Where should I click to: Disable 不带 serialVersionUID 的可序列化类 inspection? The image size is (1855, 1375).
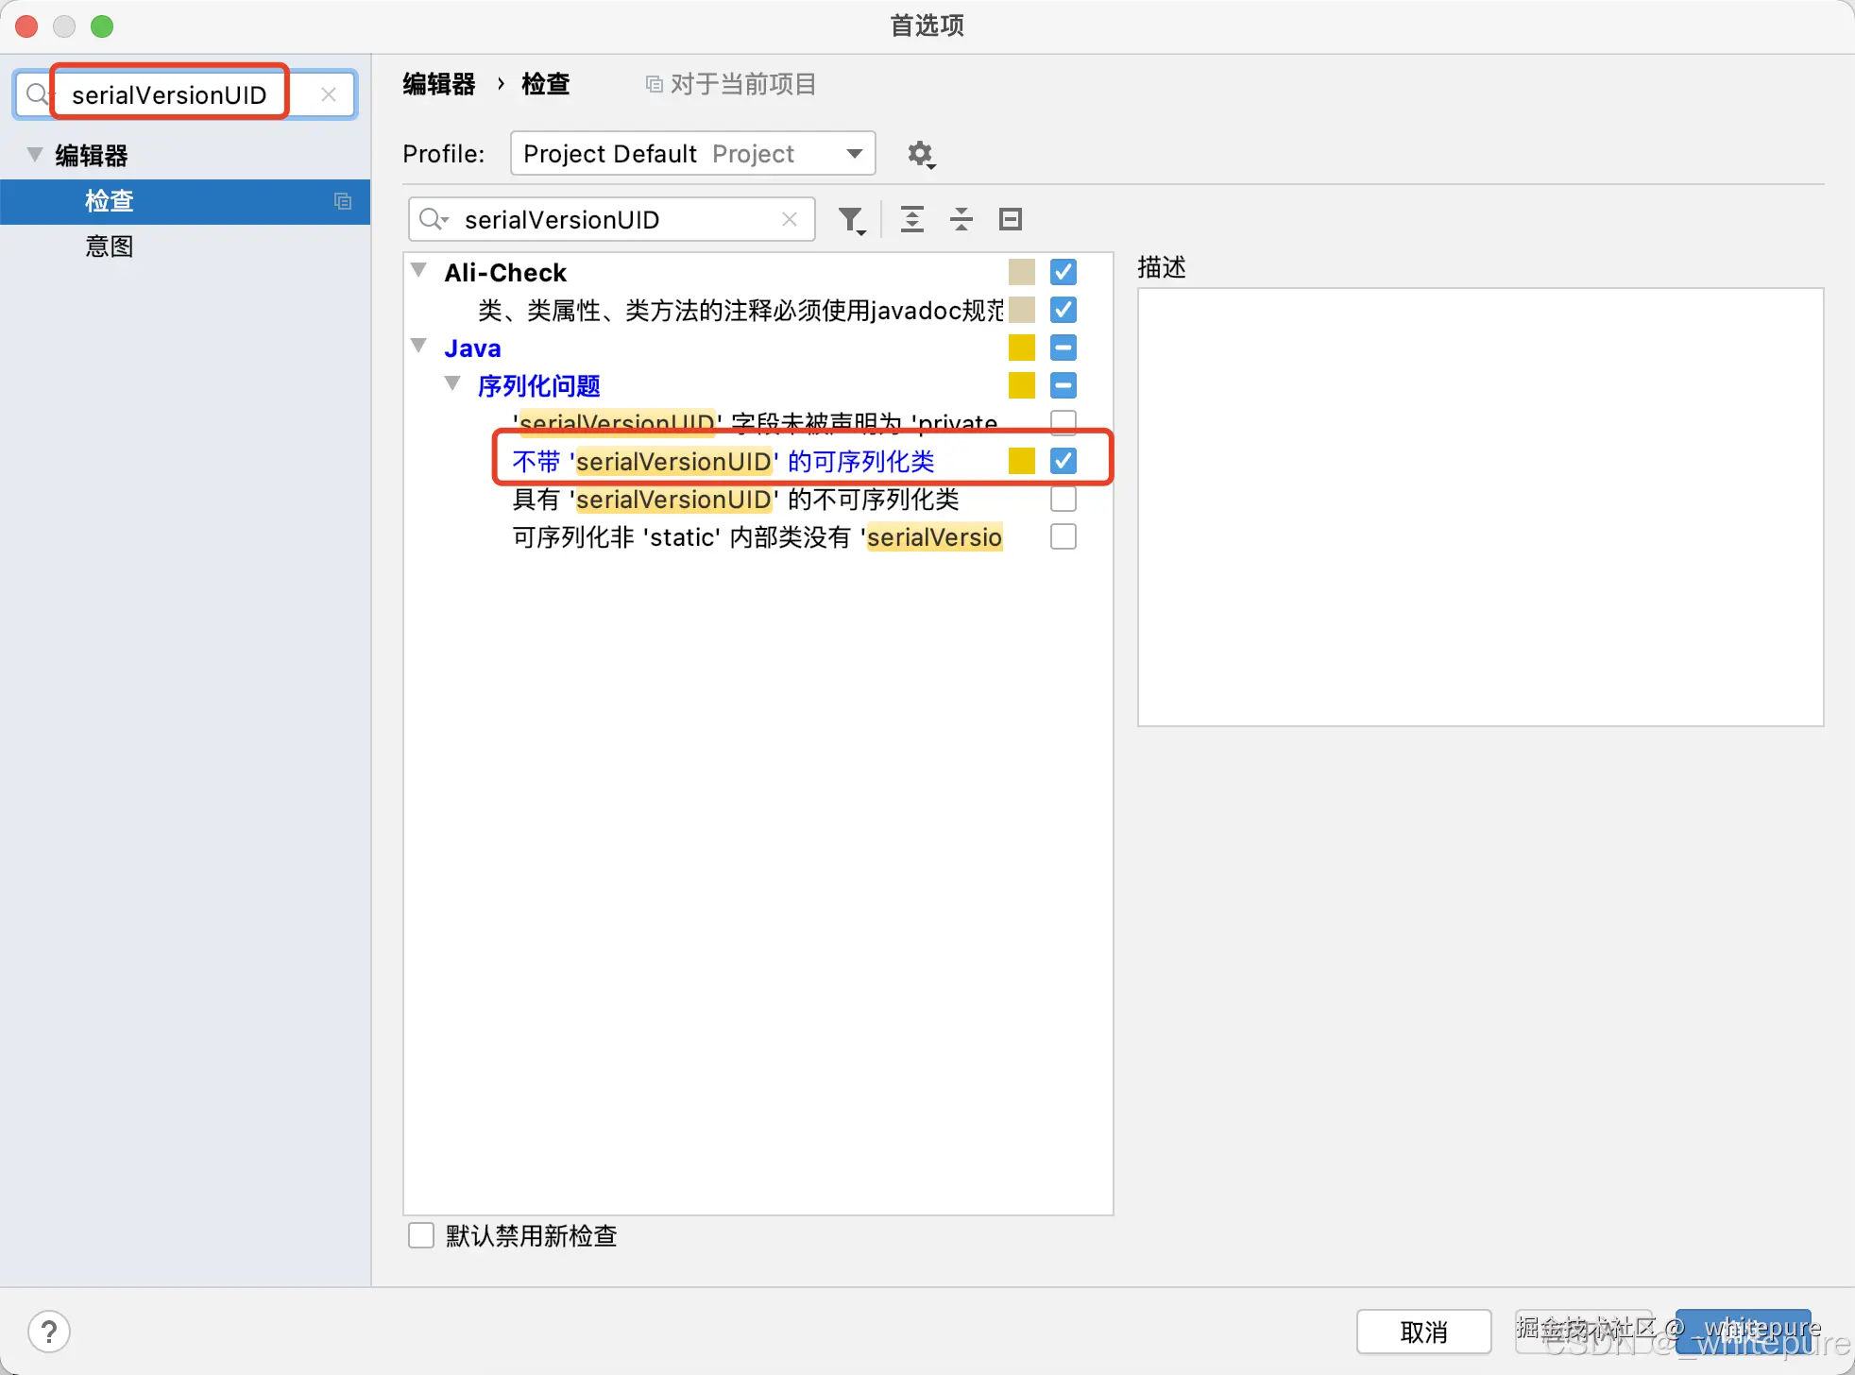pyautogui.click(x=1064, y=461)
